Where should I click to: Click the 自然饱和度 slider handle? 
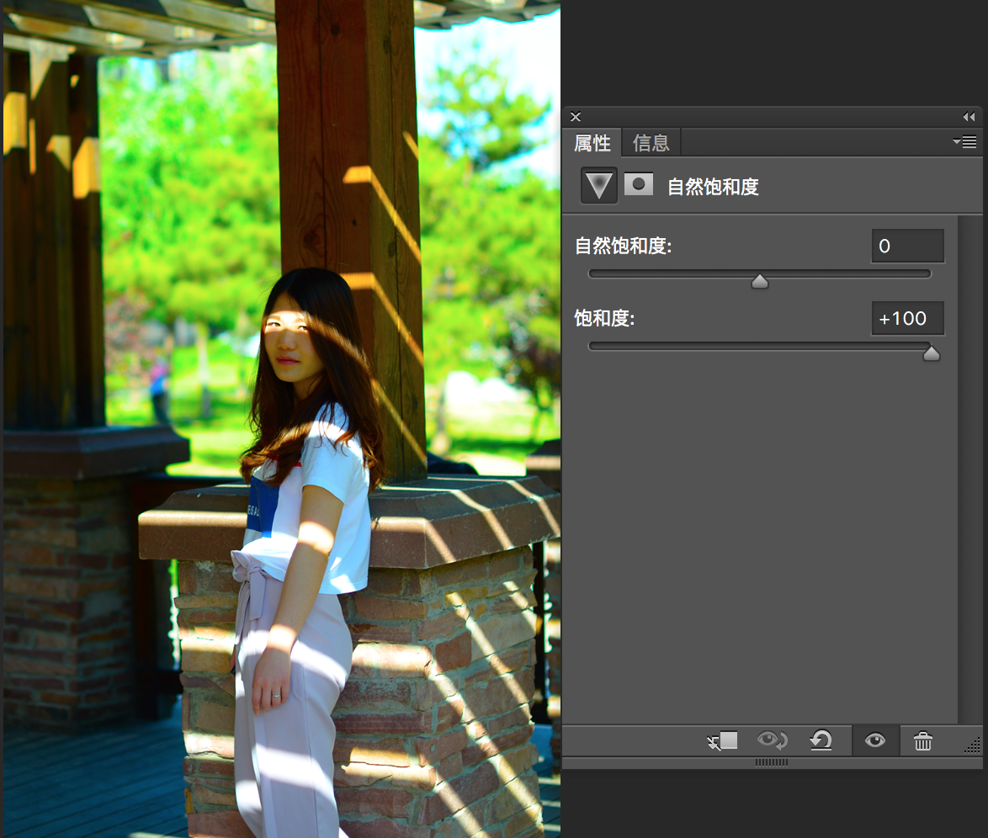[760, 281]
